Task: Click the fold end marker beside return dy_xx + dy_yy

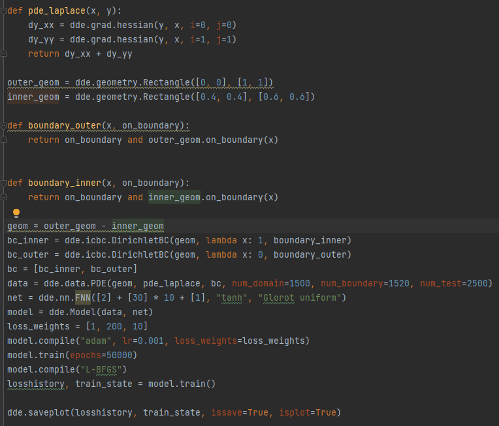Action: coord(3,53)
